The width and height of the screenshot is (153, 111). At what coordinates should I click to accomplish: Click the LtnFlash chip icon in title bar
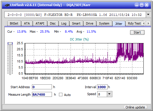[7, 5]
